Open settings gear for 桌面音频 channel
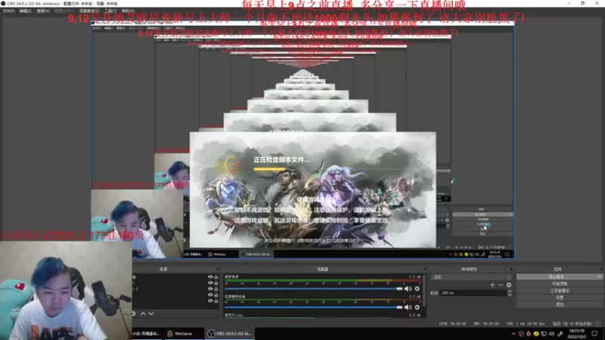The width and height of the screenshot is (605, 340). 417,289
